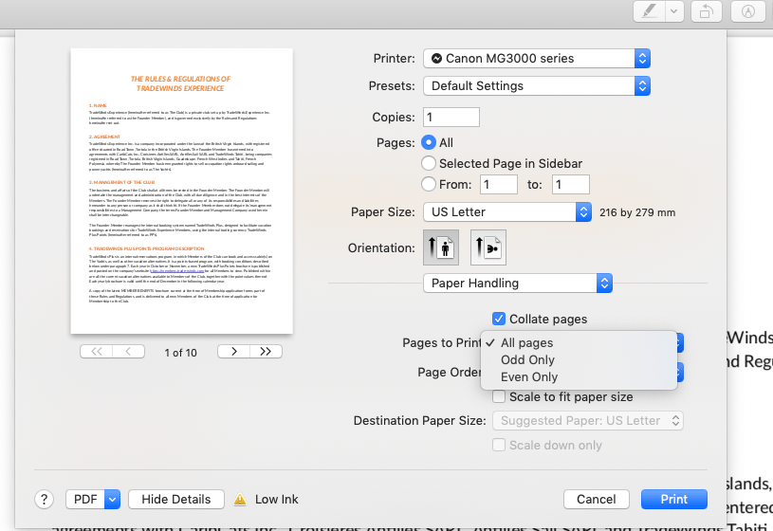Click the From page number field
Screen dimensions: 773x531
498,184
